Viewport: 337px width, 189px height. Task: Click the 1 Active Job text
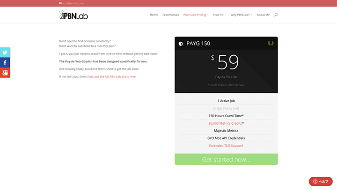(x=226, y=101)
